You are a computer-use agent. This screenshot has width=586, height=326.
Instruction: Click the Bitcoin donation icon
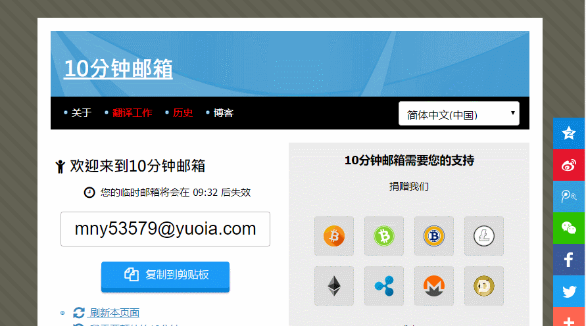(333, 236)
